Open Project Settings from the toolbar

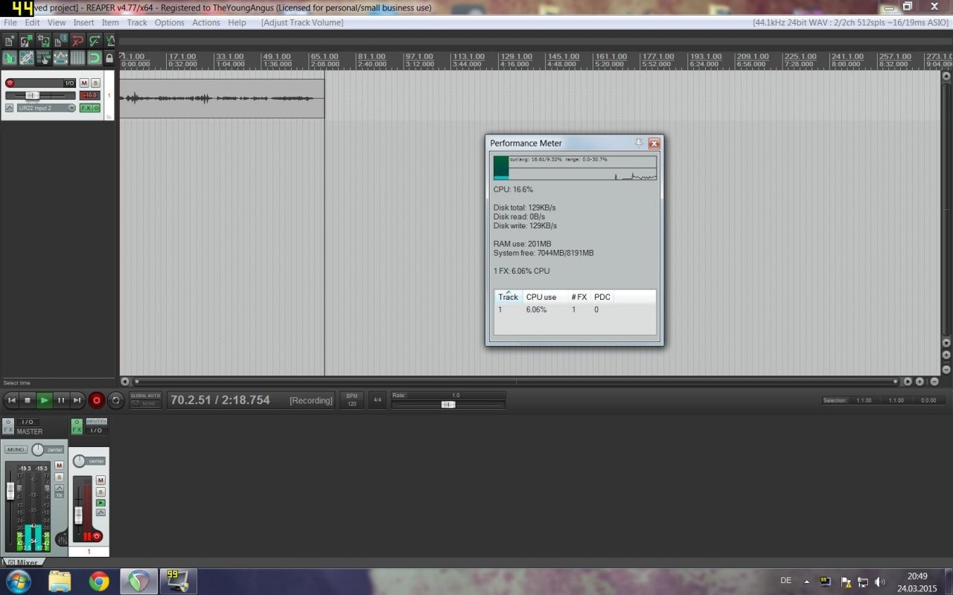click(x=60, y=41)
